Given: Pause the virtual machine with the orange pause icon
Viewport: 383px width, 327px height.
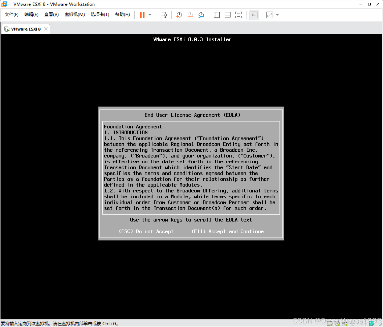Looking at the screenshot, I should pos(142,15).
